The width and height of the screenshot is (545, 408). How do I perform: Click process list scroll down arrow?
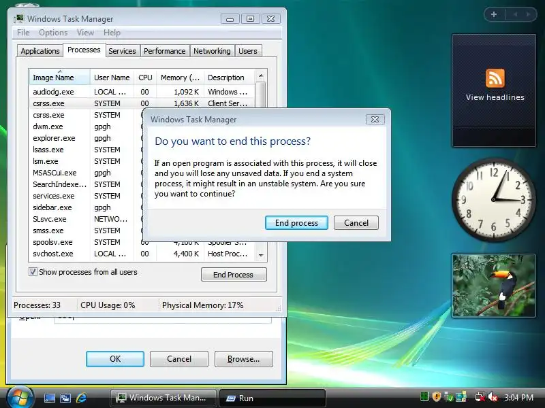coord(261,256)
